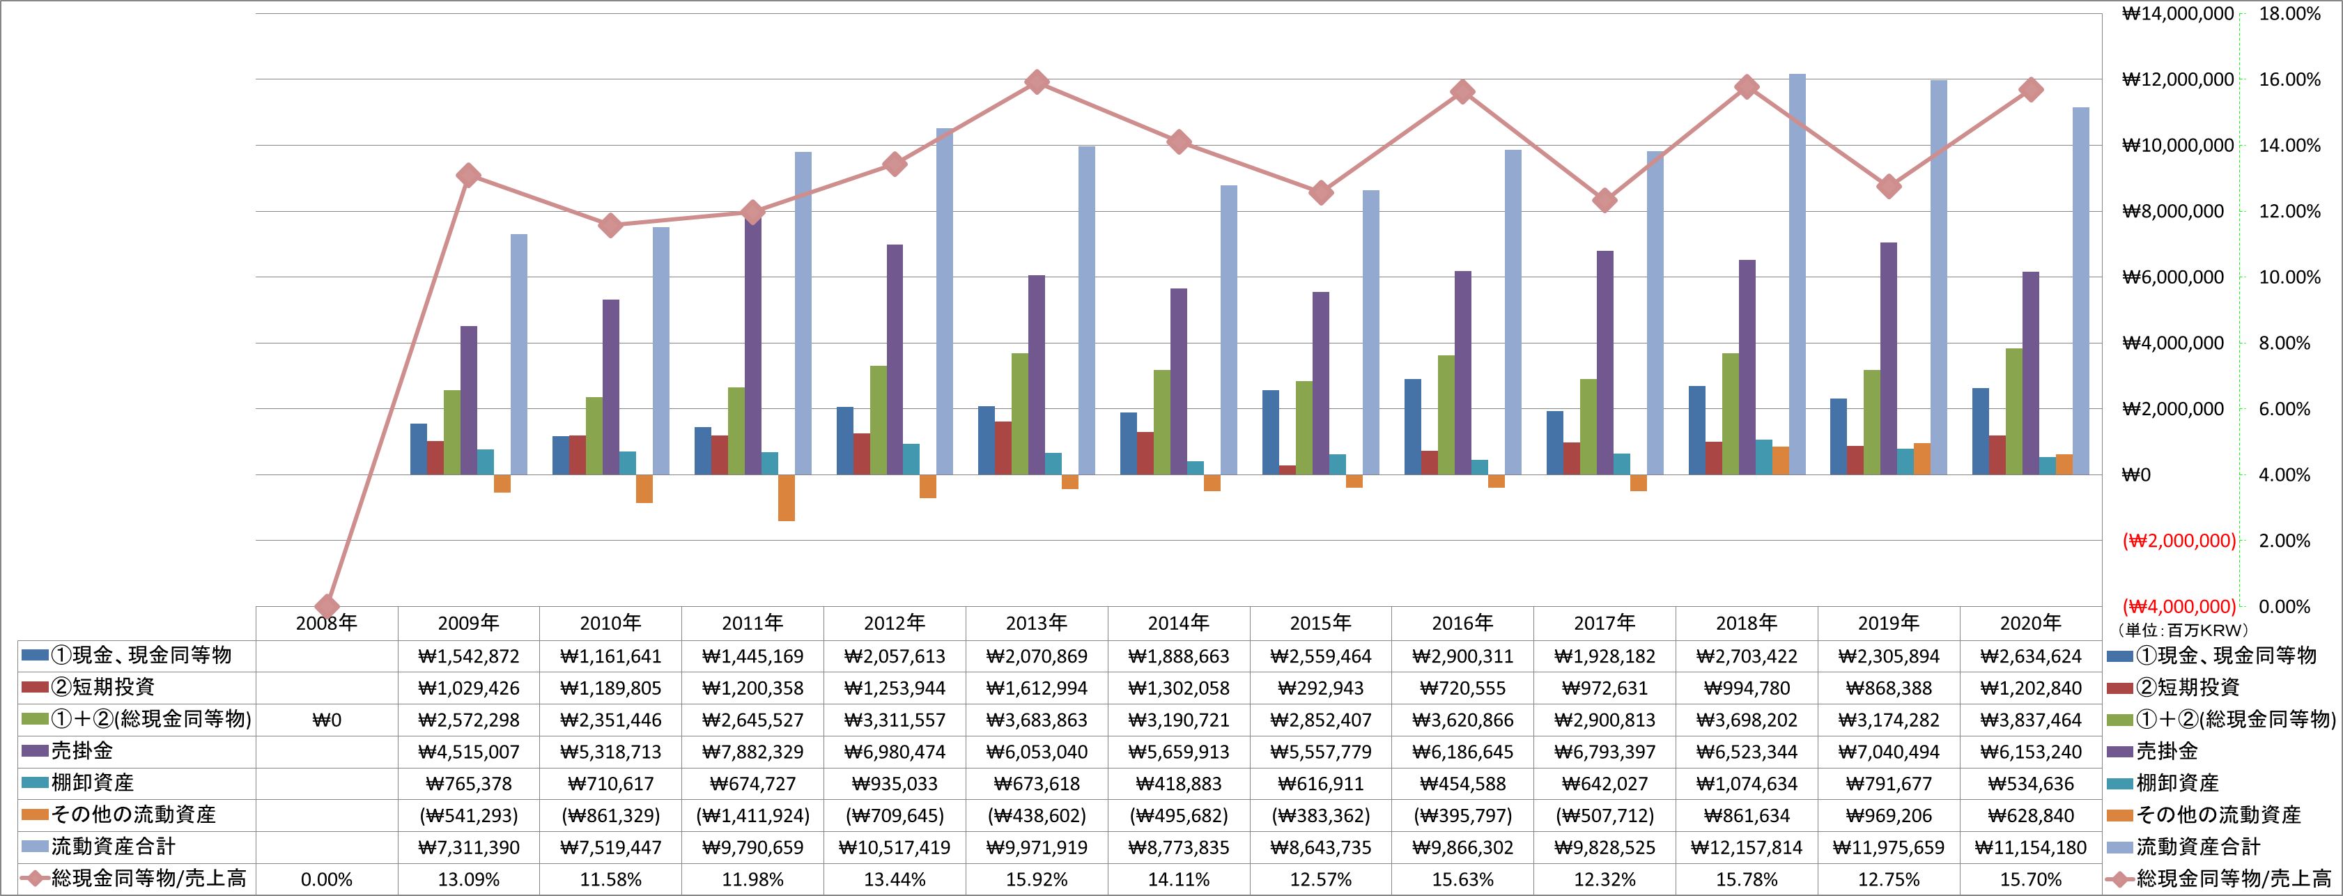Screen dimensions: 2343x896
Task: Click the purple 売掛金 bar for 2011年
Action: pos(752,345)
